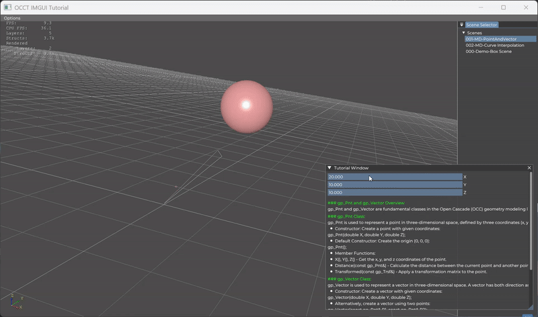This screenshot has width=538, height=317.
Task: Minimize the OCCT IMGUI Tutorial window
Action: pos(481,7)
